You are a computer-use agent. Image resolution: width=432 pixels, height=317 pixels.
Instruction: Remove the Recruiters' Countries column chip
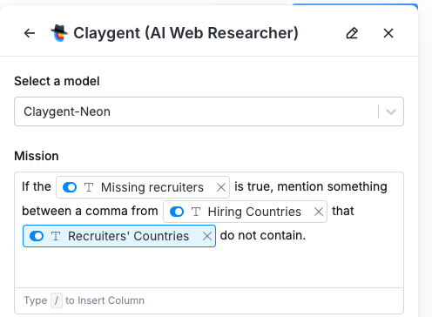(207, 236)
